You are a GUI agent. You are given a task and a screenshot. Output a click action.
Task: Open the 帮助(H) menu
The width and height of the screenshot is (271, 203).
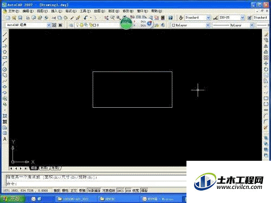point(157,11)
